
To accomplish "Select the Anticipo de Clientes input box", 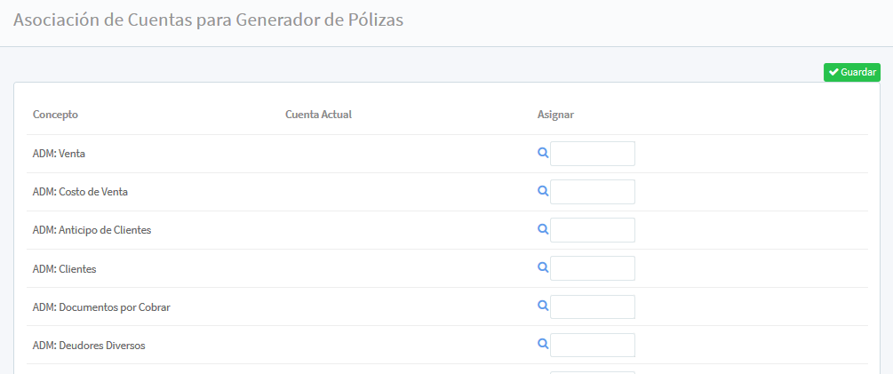I will (x=593, y=230).
